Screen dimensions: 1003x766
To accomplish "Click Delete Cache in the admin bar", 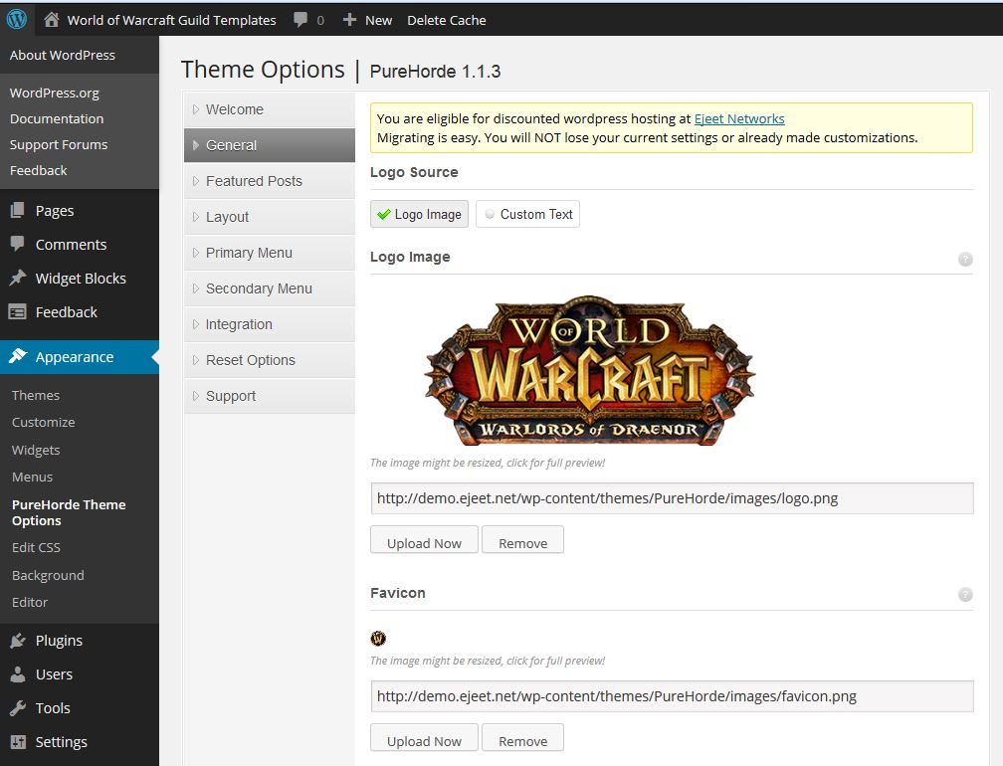I will click(447, 20).
